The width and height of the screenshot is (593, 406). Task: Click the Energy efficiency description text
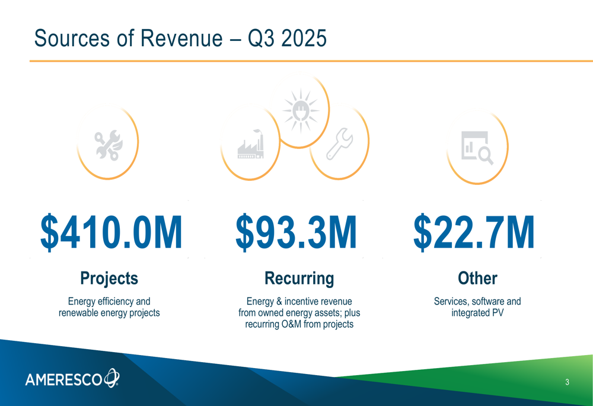pyautogui.click(x=109, y=306)
